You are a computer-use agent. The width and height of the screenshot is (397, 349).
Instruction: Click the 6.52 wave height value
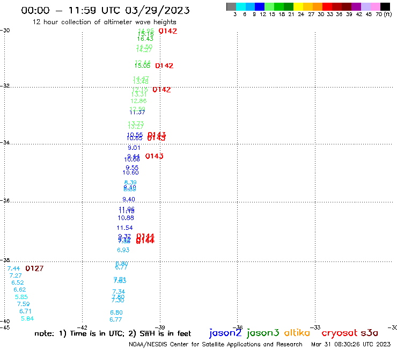(18, 282)
